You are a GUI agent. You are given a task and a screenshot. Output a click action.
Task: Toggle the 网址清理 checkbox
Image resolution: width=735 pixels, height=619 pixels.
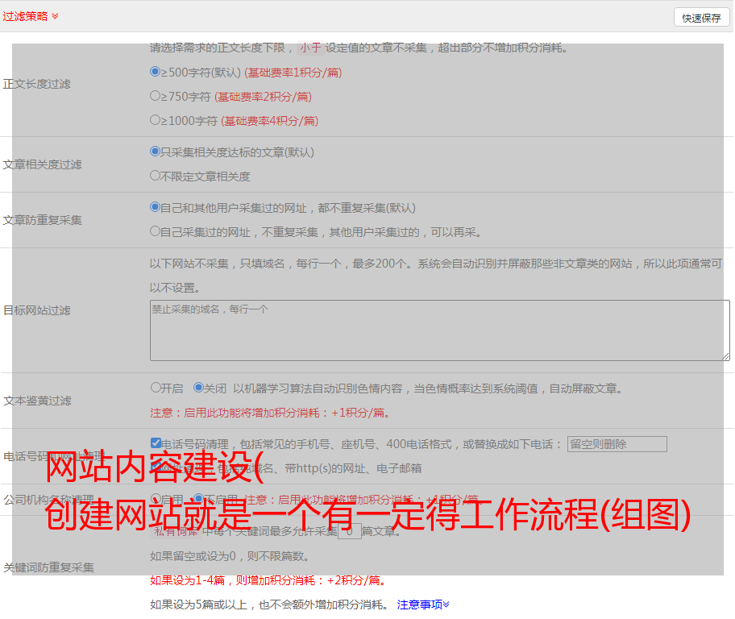156,467
